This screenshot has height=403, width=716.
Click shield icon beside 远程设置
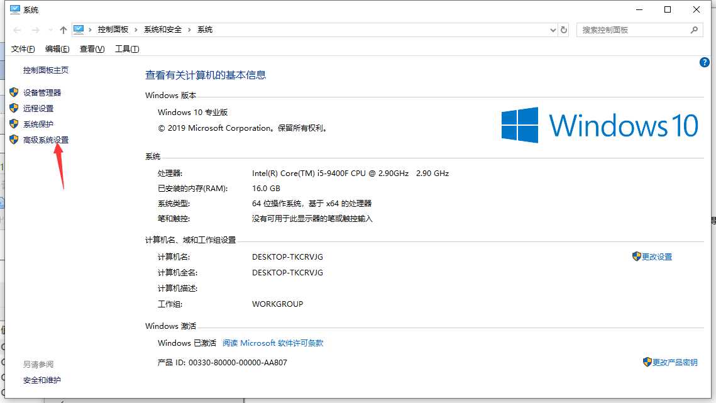tap(14, 108)
